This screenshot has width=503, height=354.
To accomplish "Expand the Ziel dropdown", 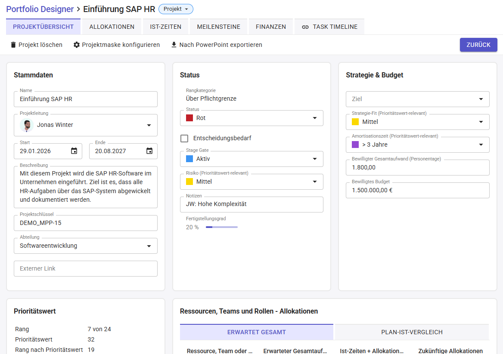I will (x=418, y=99).
